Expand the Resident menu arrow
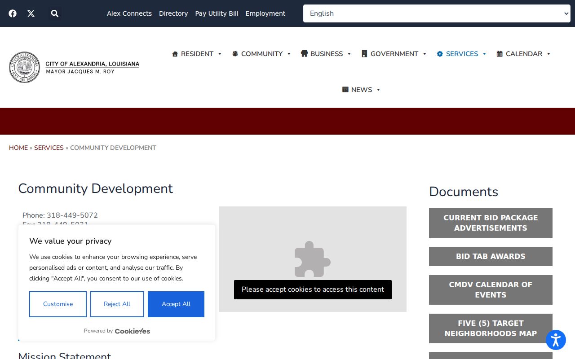The width and height of the screenshot is (575, 359). [x=220, y=54]
